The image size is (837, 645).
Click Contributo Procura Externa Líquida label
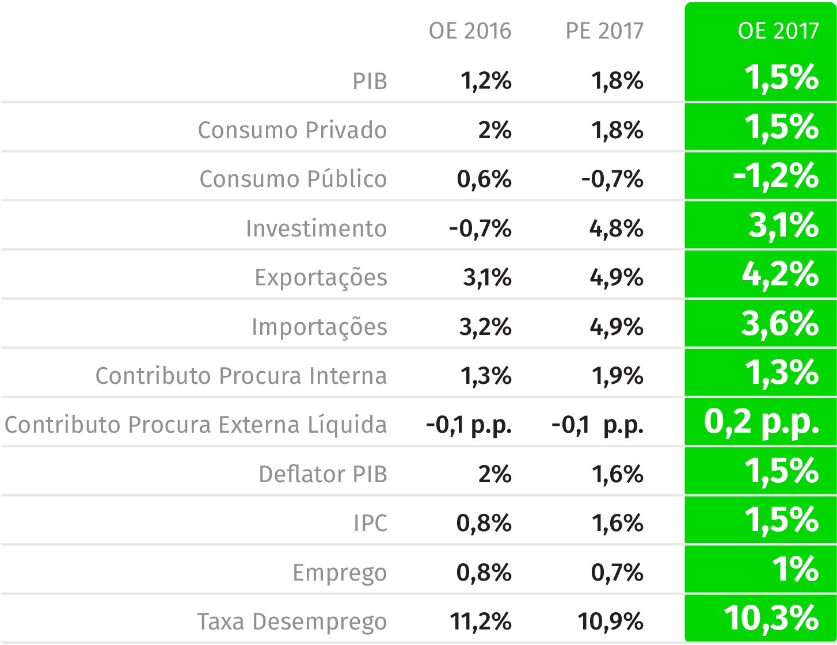[196, 425]
